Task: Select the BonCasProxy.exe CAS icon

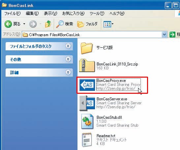Action: tap(87, 85)
